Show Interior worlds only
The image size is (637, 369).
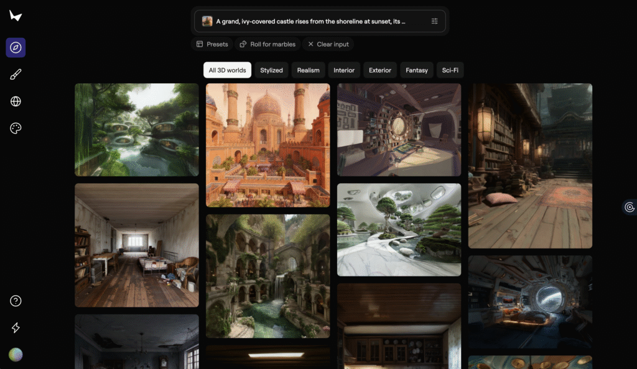coord(343,70)
